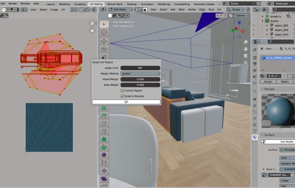Switch to face select mode icon
The width and height of the screenshot is (295, 188).
[145, 9]
